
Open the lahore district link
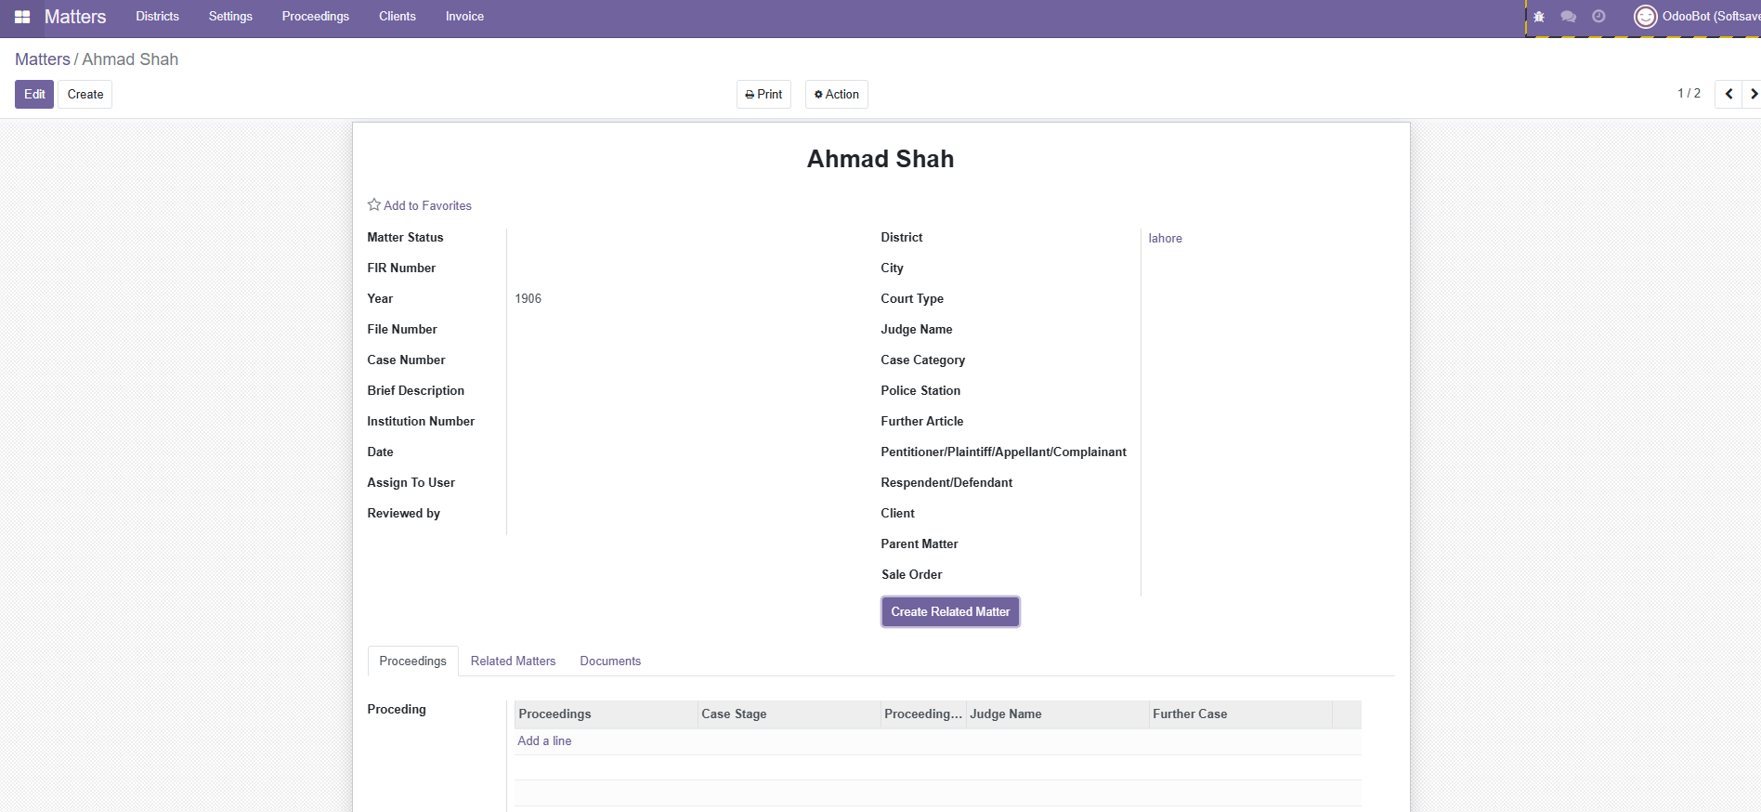click(1165, 239)
